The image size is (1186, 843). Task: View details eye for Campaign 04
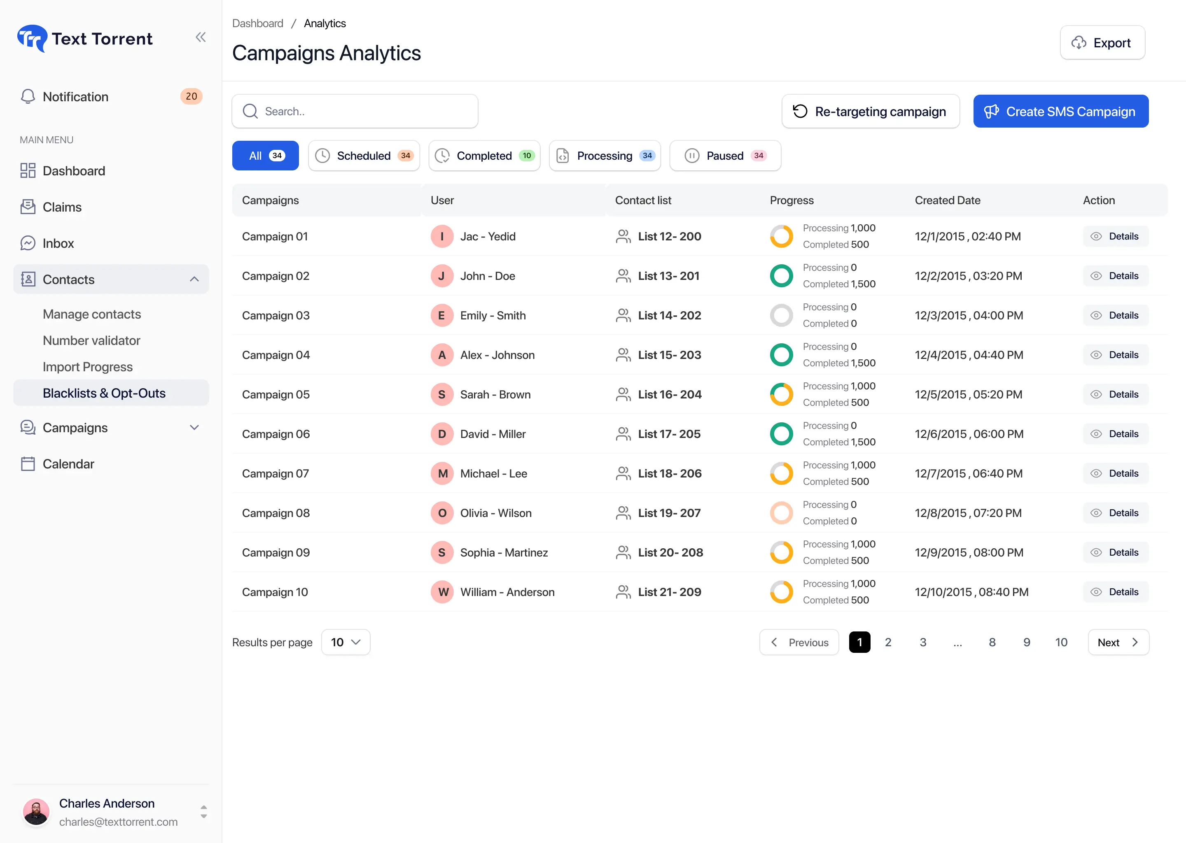pyautogui.click(x=1096, y=355)
